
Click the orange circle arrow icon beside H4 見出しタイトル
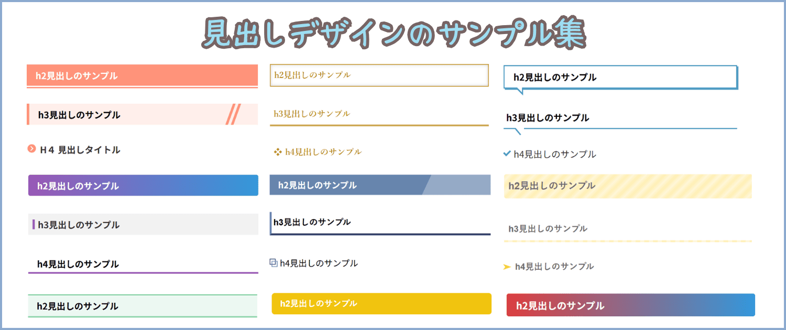[x=31, y=149]
